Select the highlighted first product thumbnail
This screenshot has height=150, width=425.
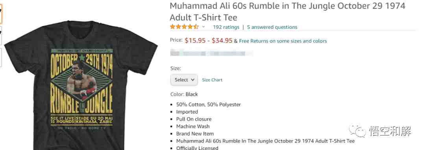pyautogui.click(x=1, y=13)
